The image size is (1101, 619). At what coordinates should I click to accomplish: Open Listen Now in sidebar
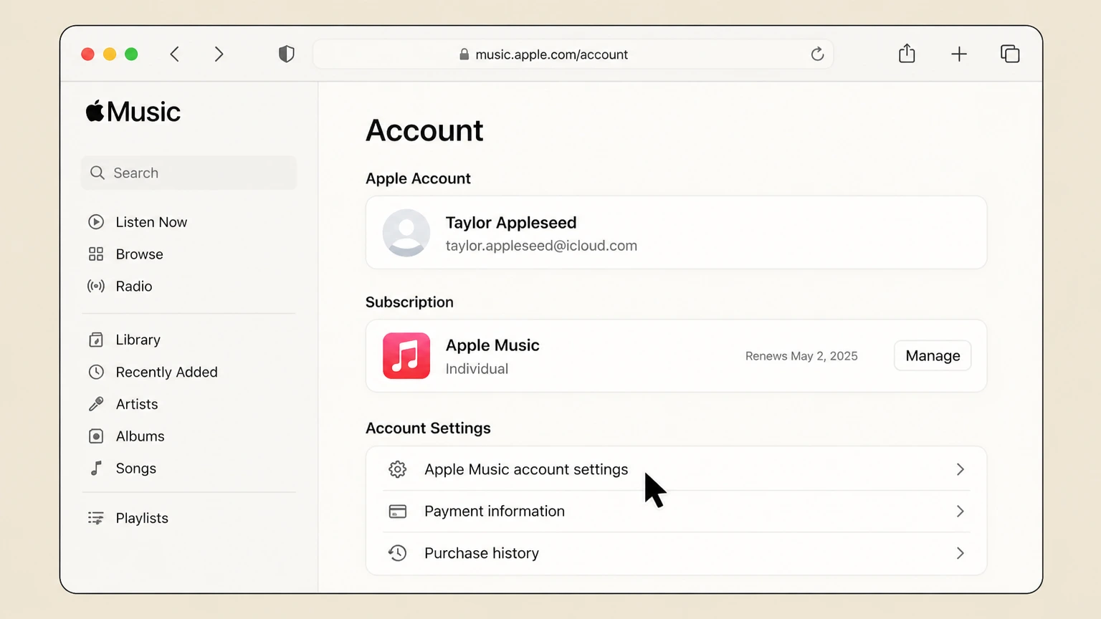151,222
